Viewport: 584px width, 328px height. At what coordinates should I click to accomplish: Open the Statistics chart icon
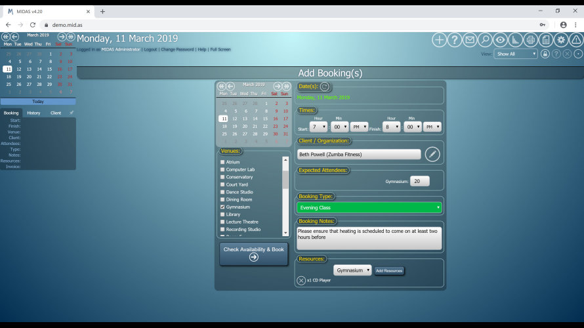(x=516, y=40)
